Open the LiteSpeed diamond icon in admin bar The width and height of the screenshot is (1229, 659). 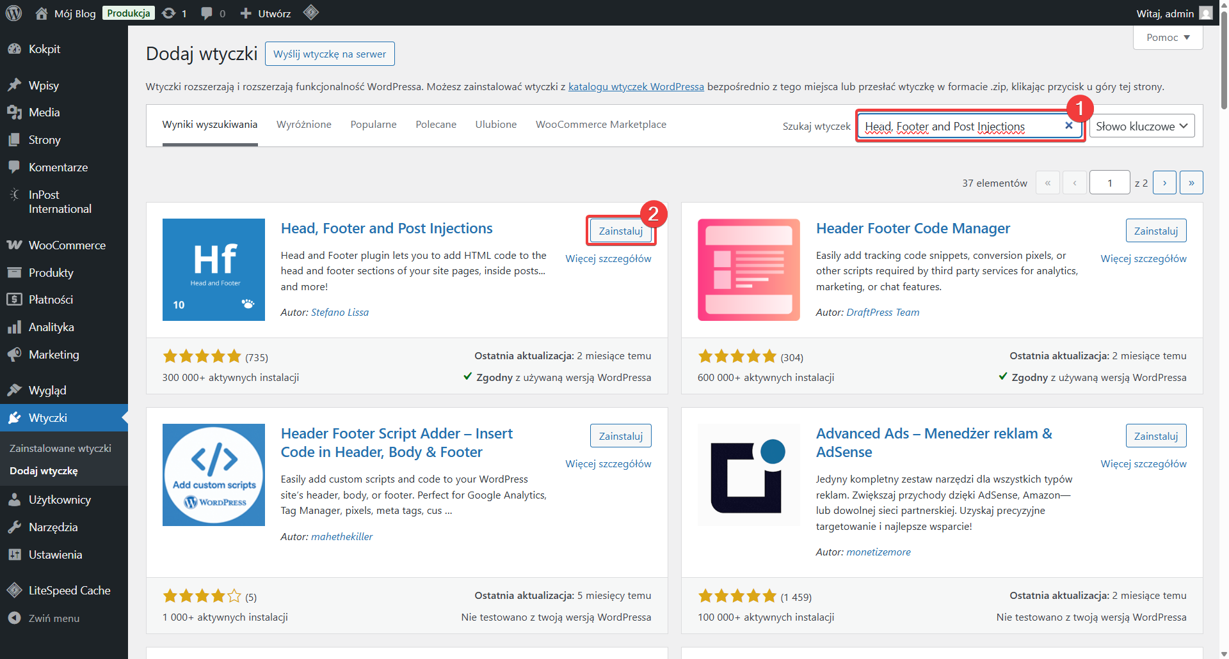pyautogui.click(x=311, y=13)
